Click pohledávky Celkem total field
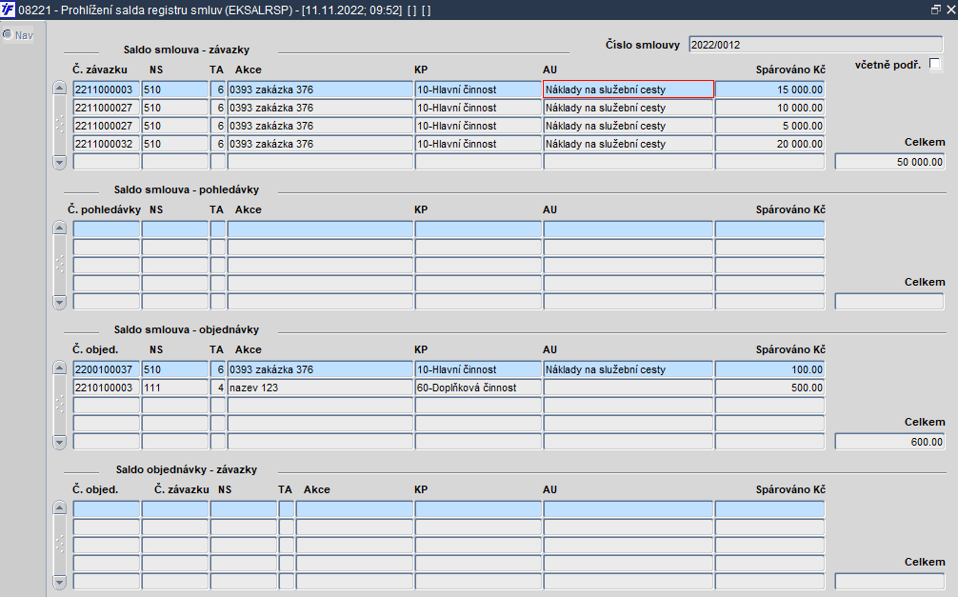Viewport: 958px width, 597px height. pos(889,302)
